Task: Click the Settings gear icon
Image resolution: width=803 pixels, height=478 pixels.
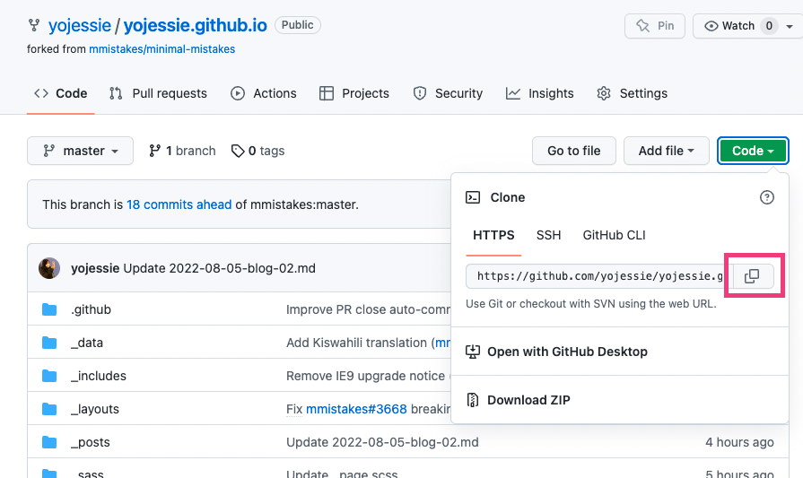Action: click(x=604, y=93)
